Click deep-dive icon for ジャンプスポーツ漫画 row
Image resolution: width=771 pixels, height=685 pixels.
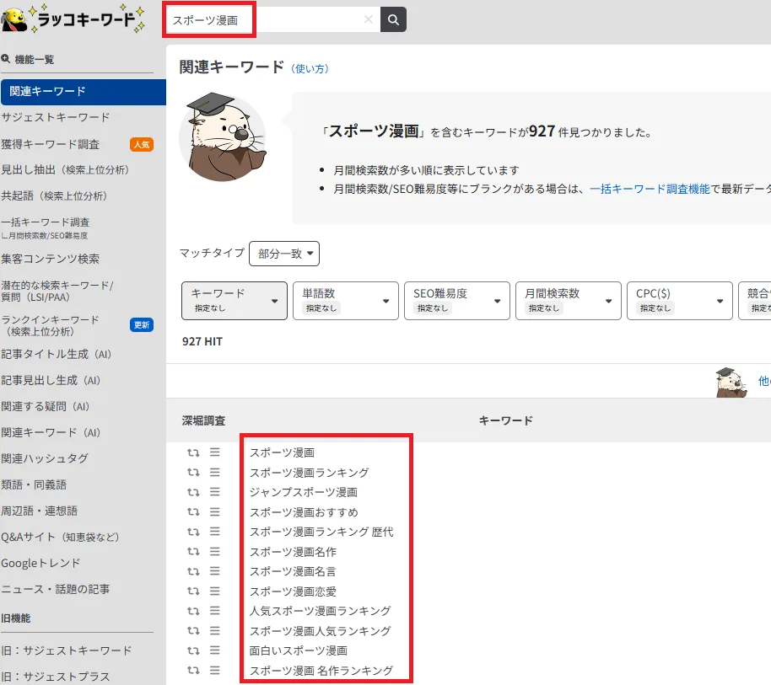coord(193,492)
